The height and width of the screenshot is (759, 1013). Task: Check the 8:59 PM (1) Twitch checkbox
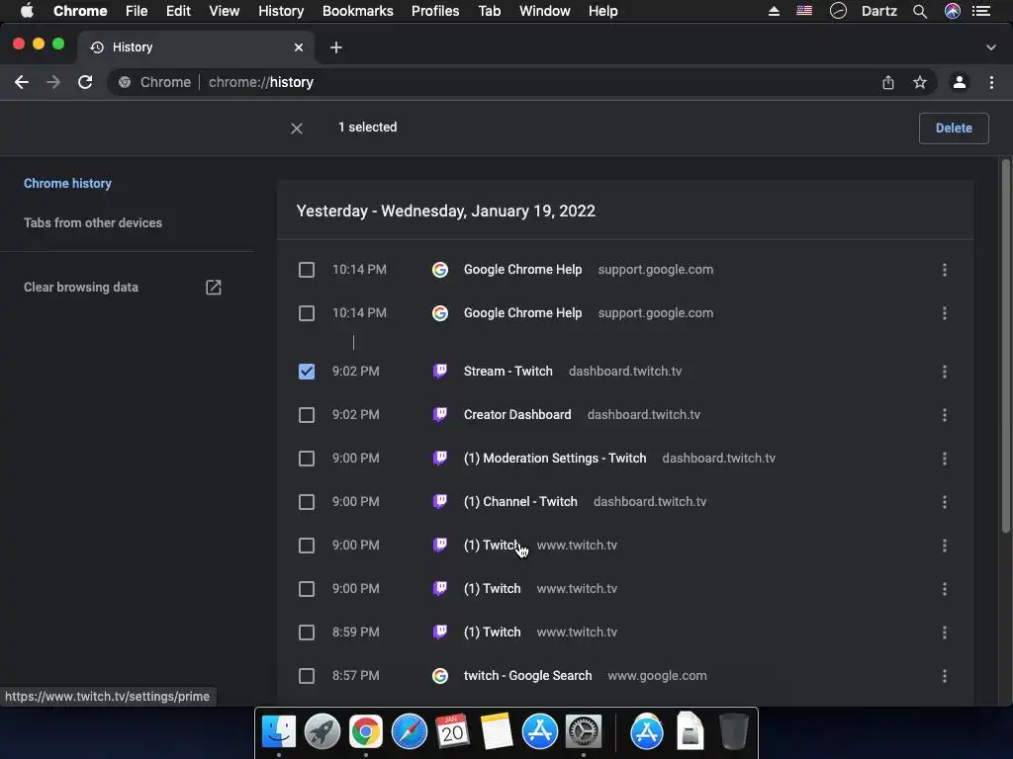(x=307, y=632)
